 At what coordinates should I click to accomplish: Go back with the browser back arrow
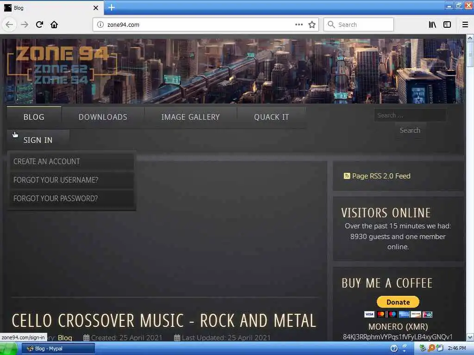[x=9, y=24]
